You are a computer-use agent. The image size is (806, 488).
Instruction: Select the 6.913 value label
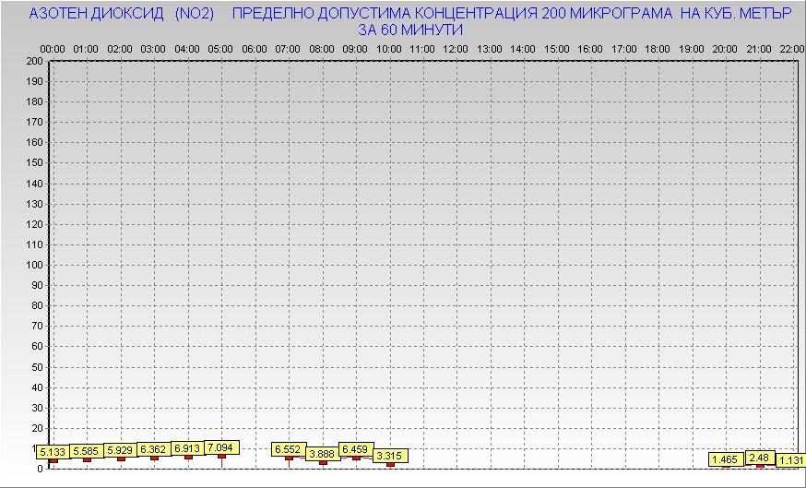click(187, 448)
